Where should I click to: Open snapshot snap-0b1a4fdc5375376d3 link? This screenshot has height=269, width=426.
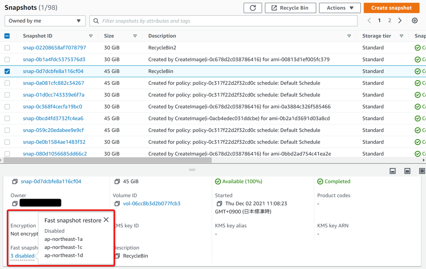coord(54,59)
